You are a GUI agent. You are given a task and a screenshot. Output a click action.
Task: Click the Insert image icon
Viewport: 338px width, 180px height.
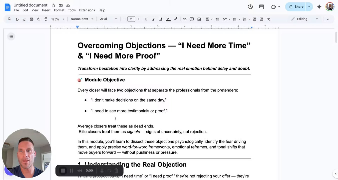click(199, 19)
